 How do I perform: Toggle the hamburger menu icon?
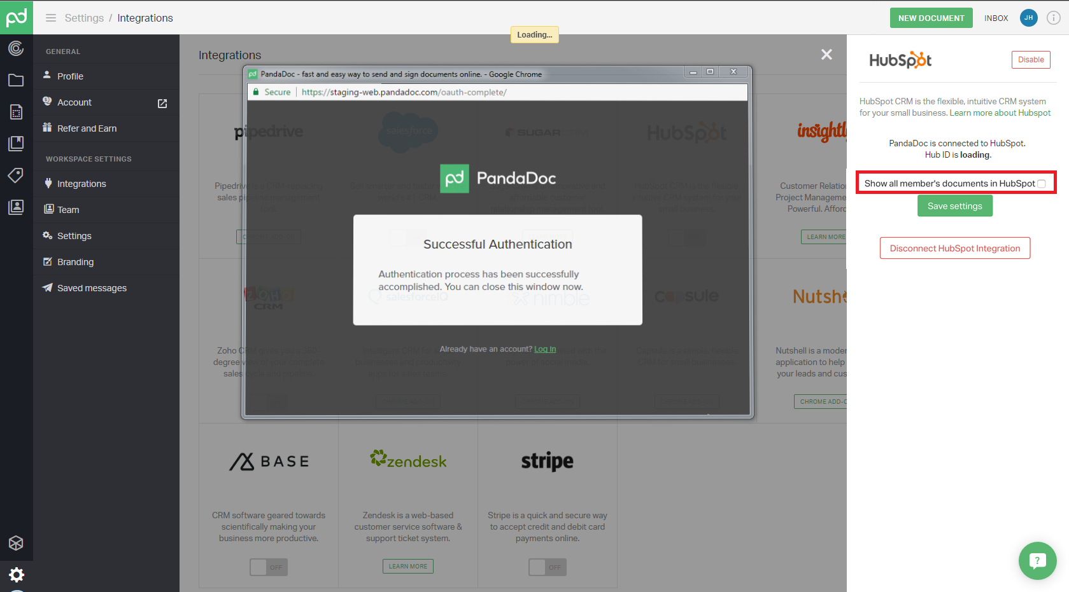click(x=51, y=18)
